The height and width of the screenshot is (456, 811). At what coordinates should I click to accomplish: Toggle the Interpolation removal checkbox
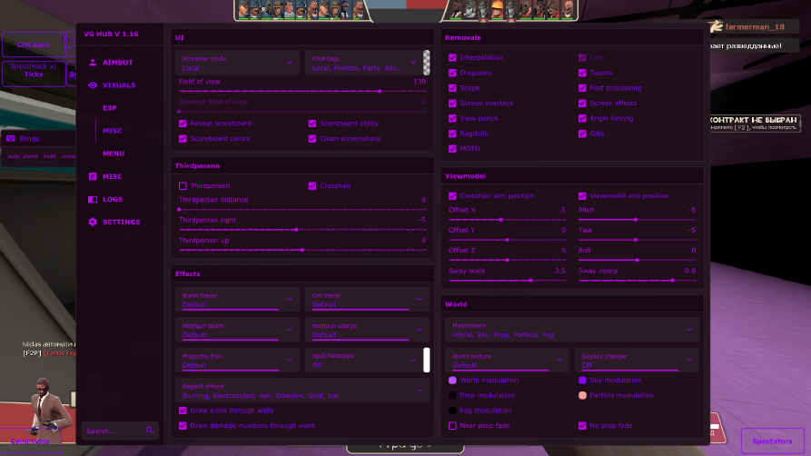click(x=452, y=57)
